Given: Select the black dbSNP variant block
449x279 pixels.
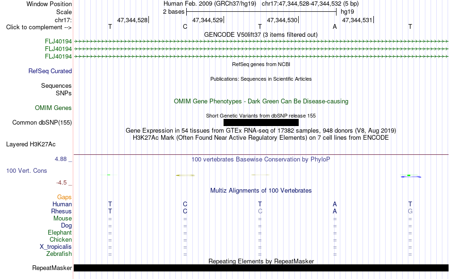Looking at the screenshot, I should pos(261,122).
